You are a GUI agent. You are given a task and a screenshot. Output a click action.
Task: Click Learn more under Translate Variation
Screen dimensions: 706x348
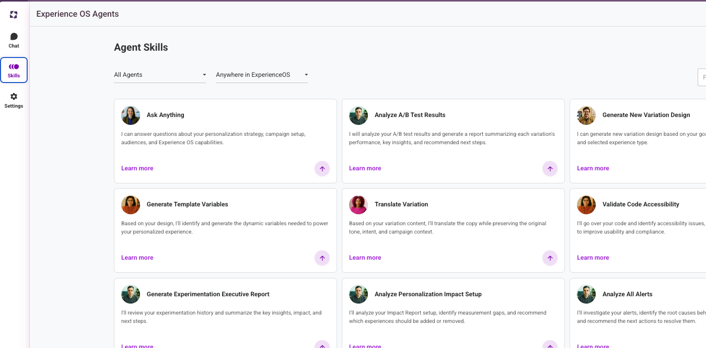pos(365,258)
